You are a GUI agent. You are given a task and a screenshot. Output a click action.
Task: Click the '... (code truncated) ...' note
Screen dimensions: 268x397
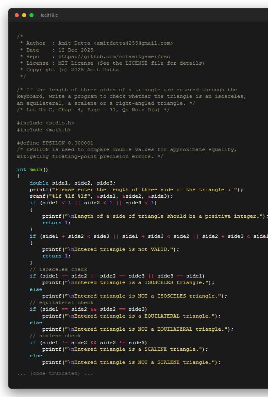tap(55, 373)
